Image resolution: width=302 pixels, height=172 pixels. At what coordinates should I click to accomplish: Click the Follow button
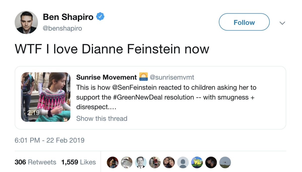[x=244, y=22]
